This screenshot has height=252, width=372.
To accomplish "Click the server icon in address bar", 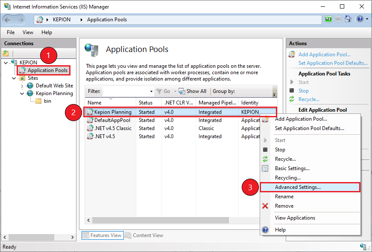I will click(40, 20).
